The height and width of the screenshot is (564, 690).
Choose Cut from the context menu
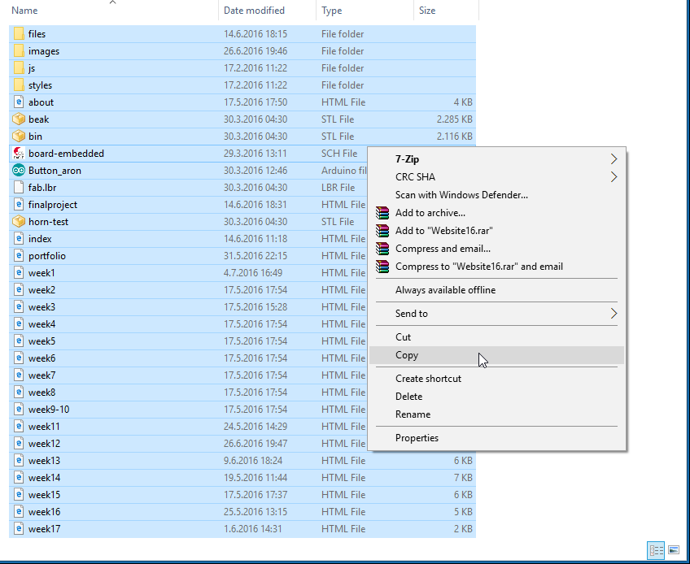496,337
